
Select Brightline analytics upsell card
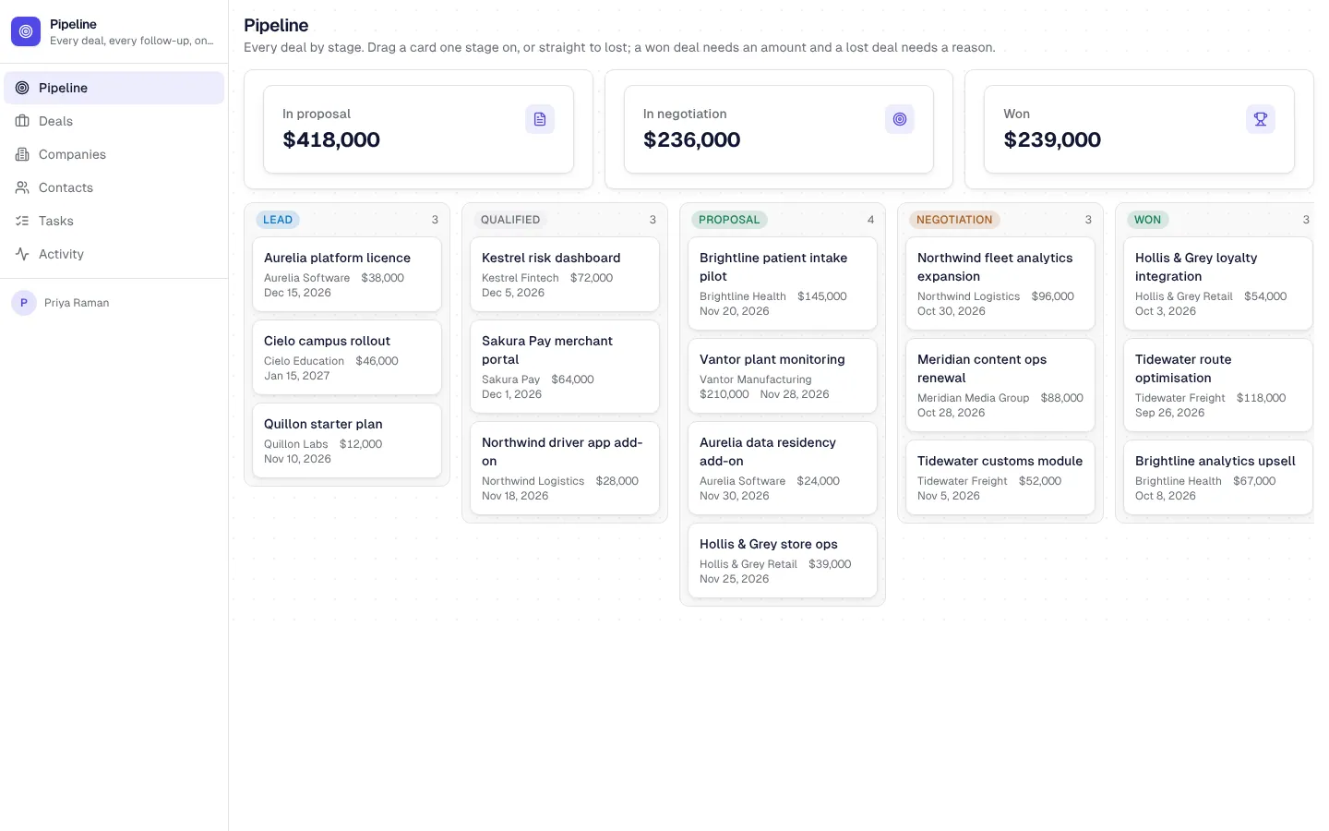click(1218, 477)
